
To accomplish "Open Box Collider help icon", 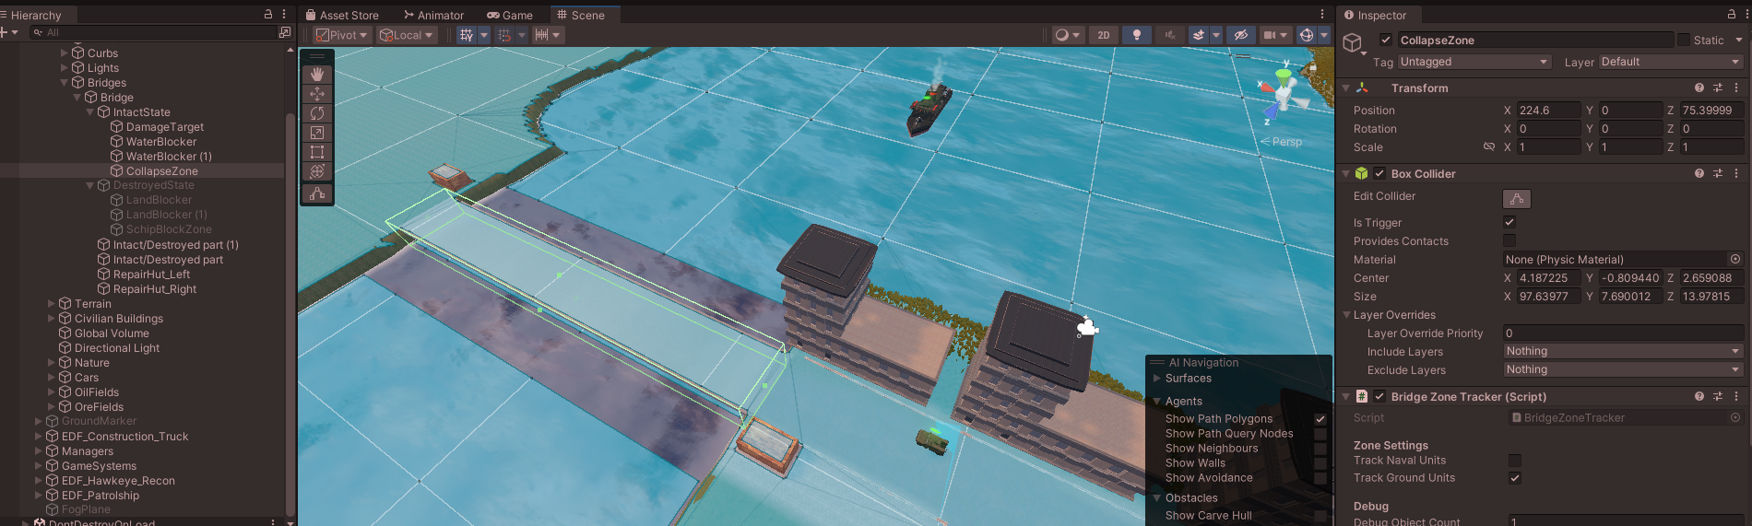I will [1699, 173].
